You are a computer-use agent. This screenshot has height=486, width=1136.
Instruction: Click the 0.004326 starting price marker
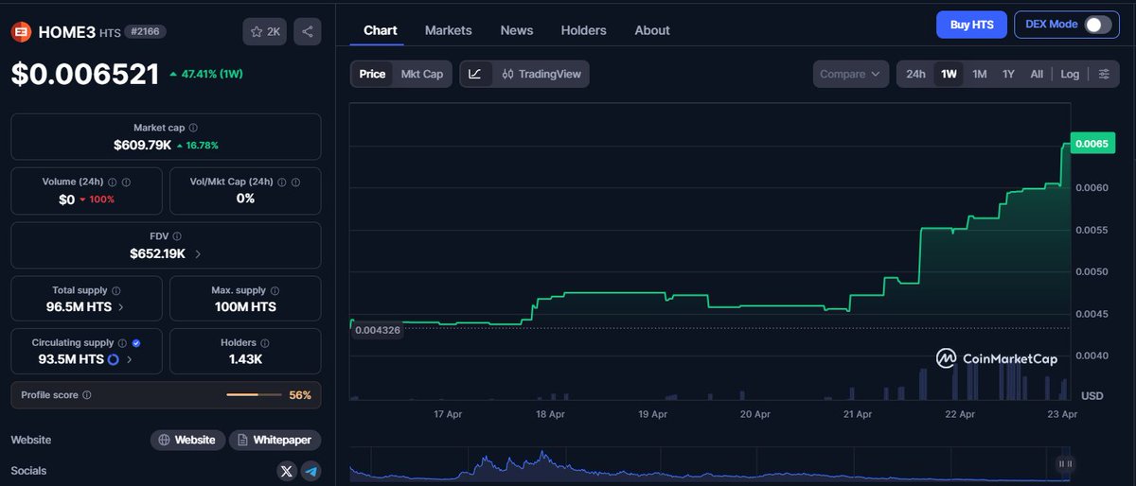click(x=377, y=330)
